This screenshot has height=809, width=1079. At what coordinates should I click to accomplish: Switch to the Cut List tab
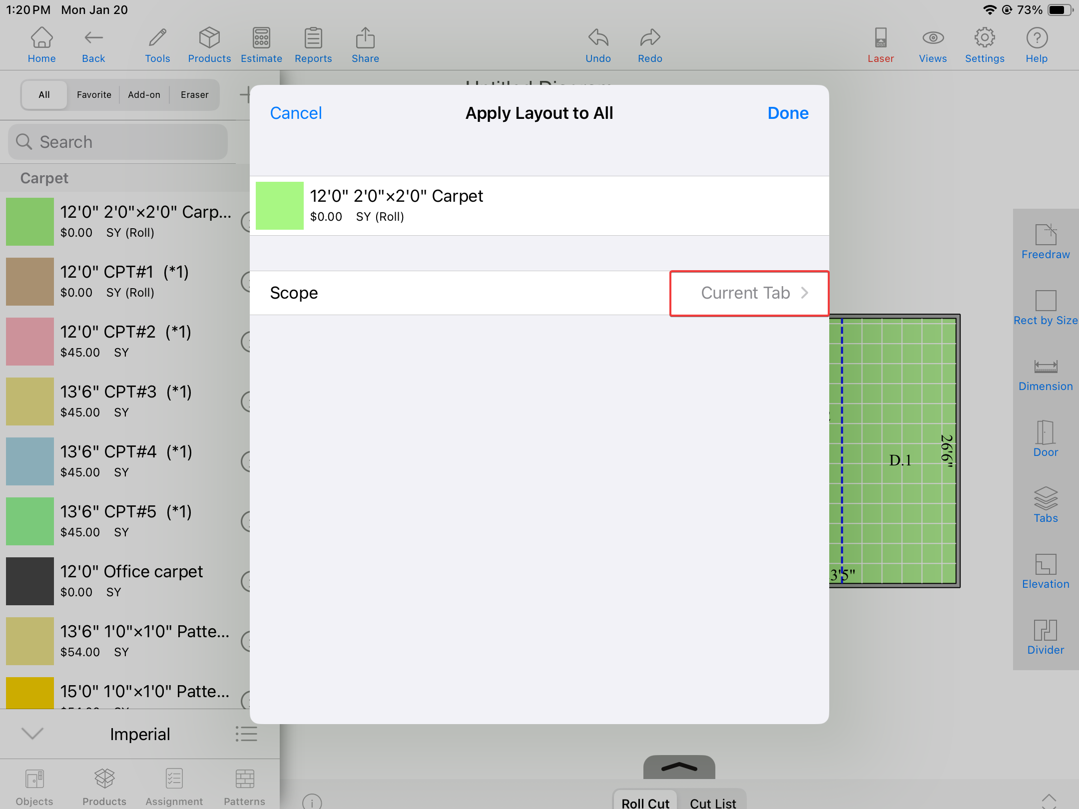pyautogui.click(x=713, y=802)
